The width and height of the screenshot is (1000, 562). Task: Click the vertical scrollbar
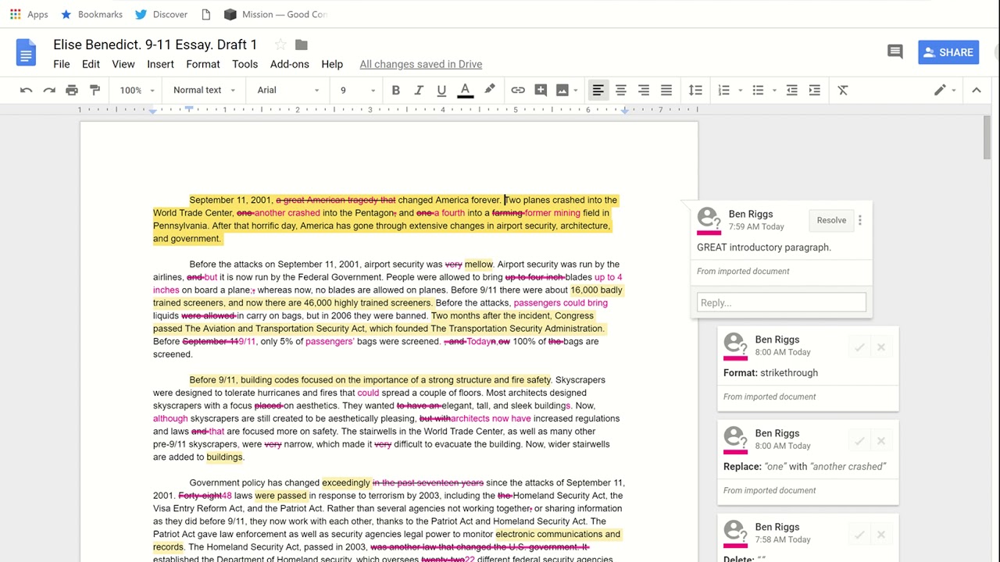[987, 137]
